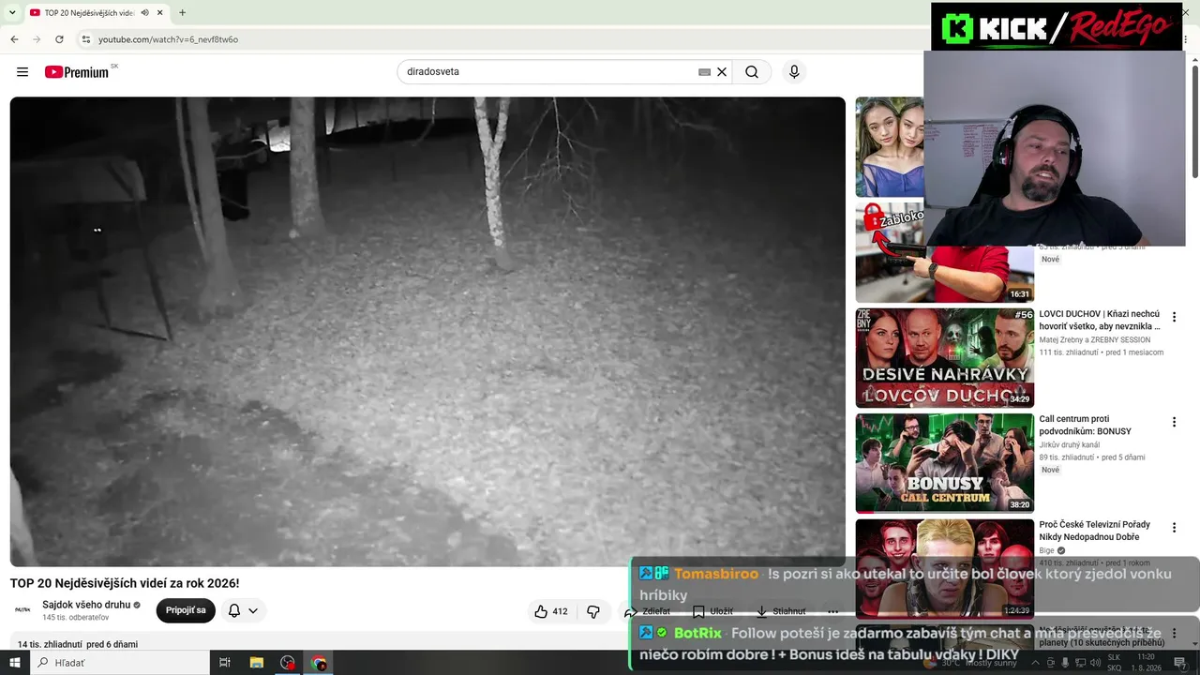Reload the current page
The height and width of the screenshot is (675, 1200).
[x=59, y=39]
